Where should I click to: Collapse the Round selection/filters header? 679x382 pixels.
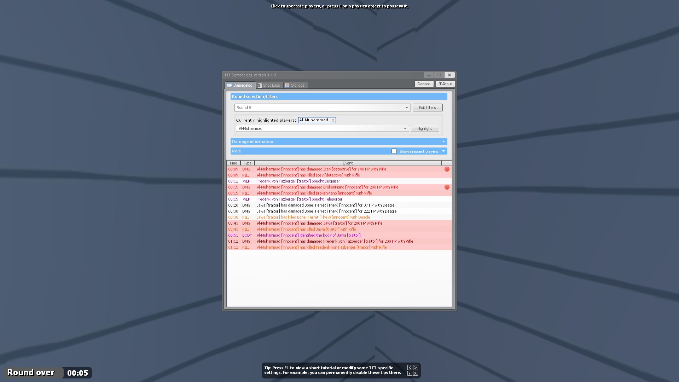[x=339, y=97]
